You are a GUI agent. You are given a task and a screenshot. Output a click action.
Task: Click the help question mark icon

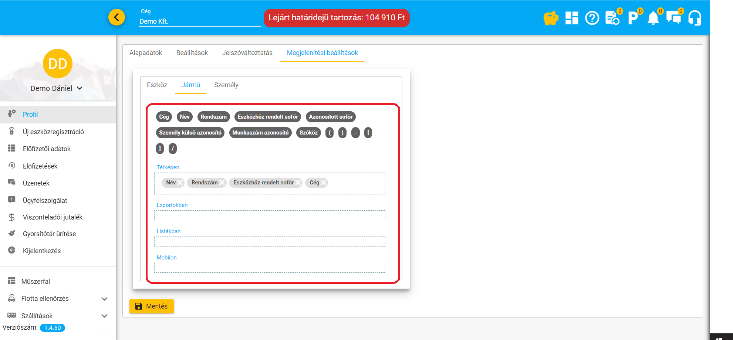[592, 18]
